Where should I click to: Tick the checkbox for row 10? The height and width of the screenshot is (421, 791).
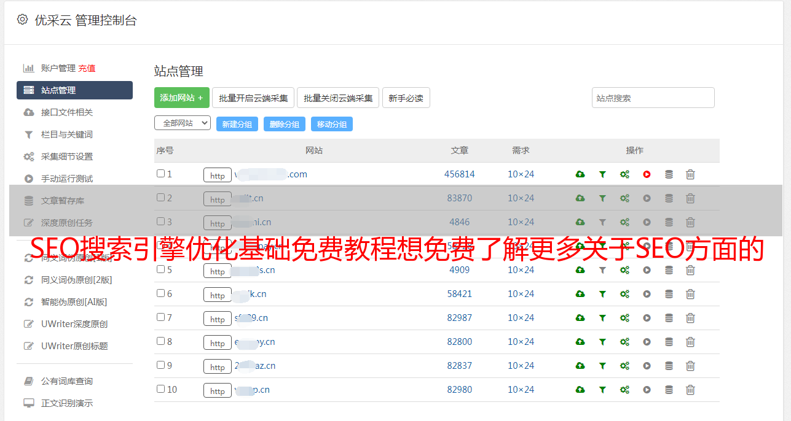coord(160,389)
